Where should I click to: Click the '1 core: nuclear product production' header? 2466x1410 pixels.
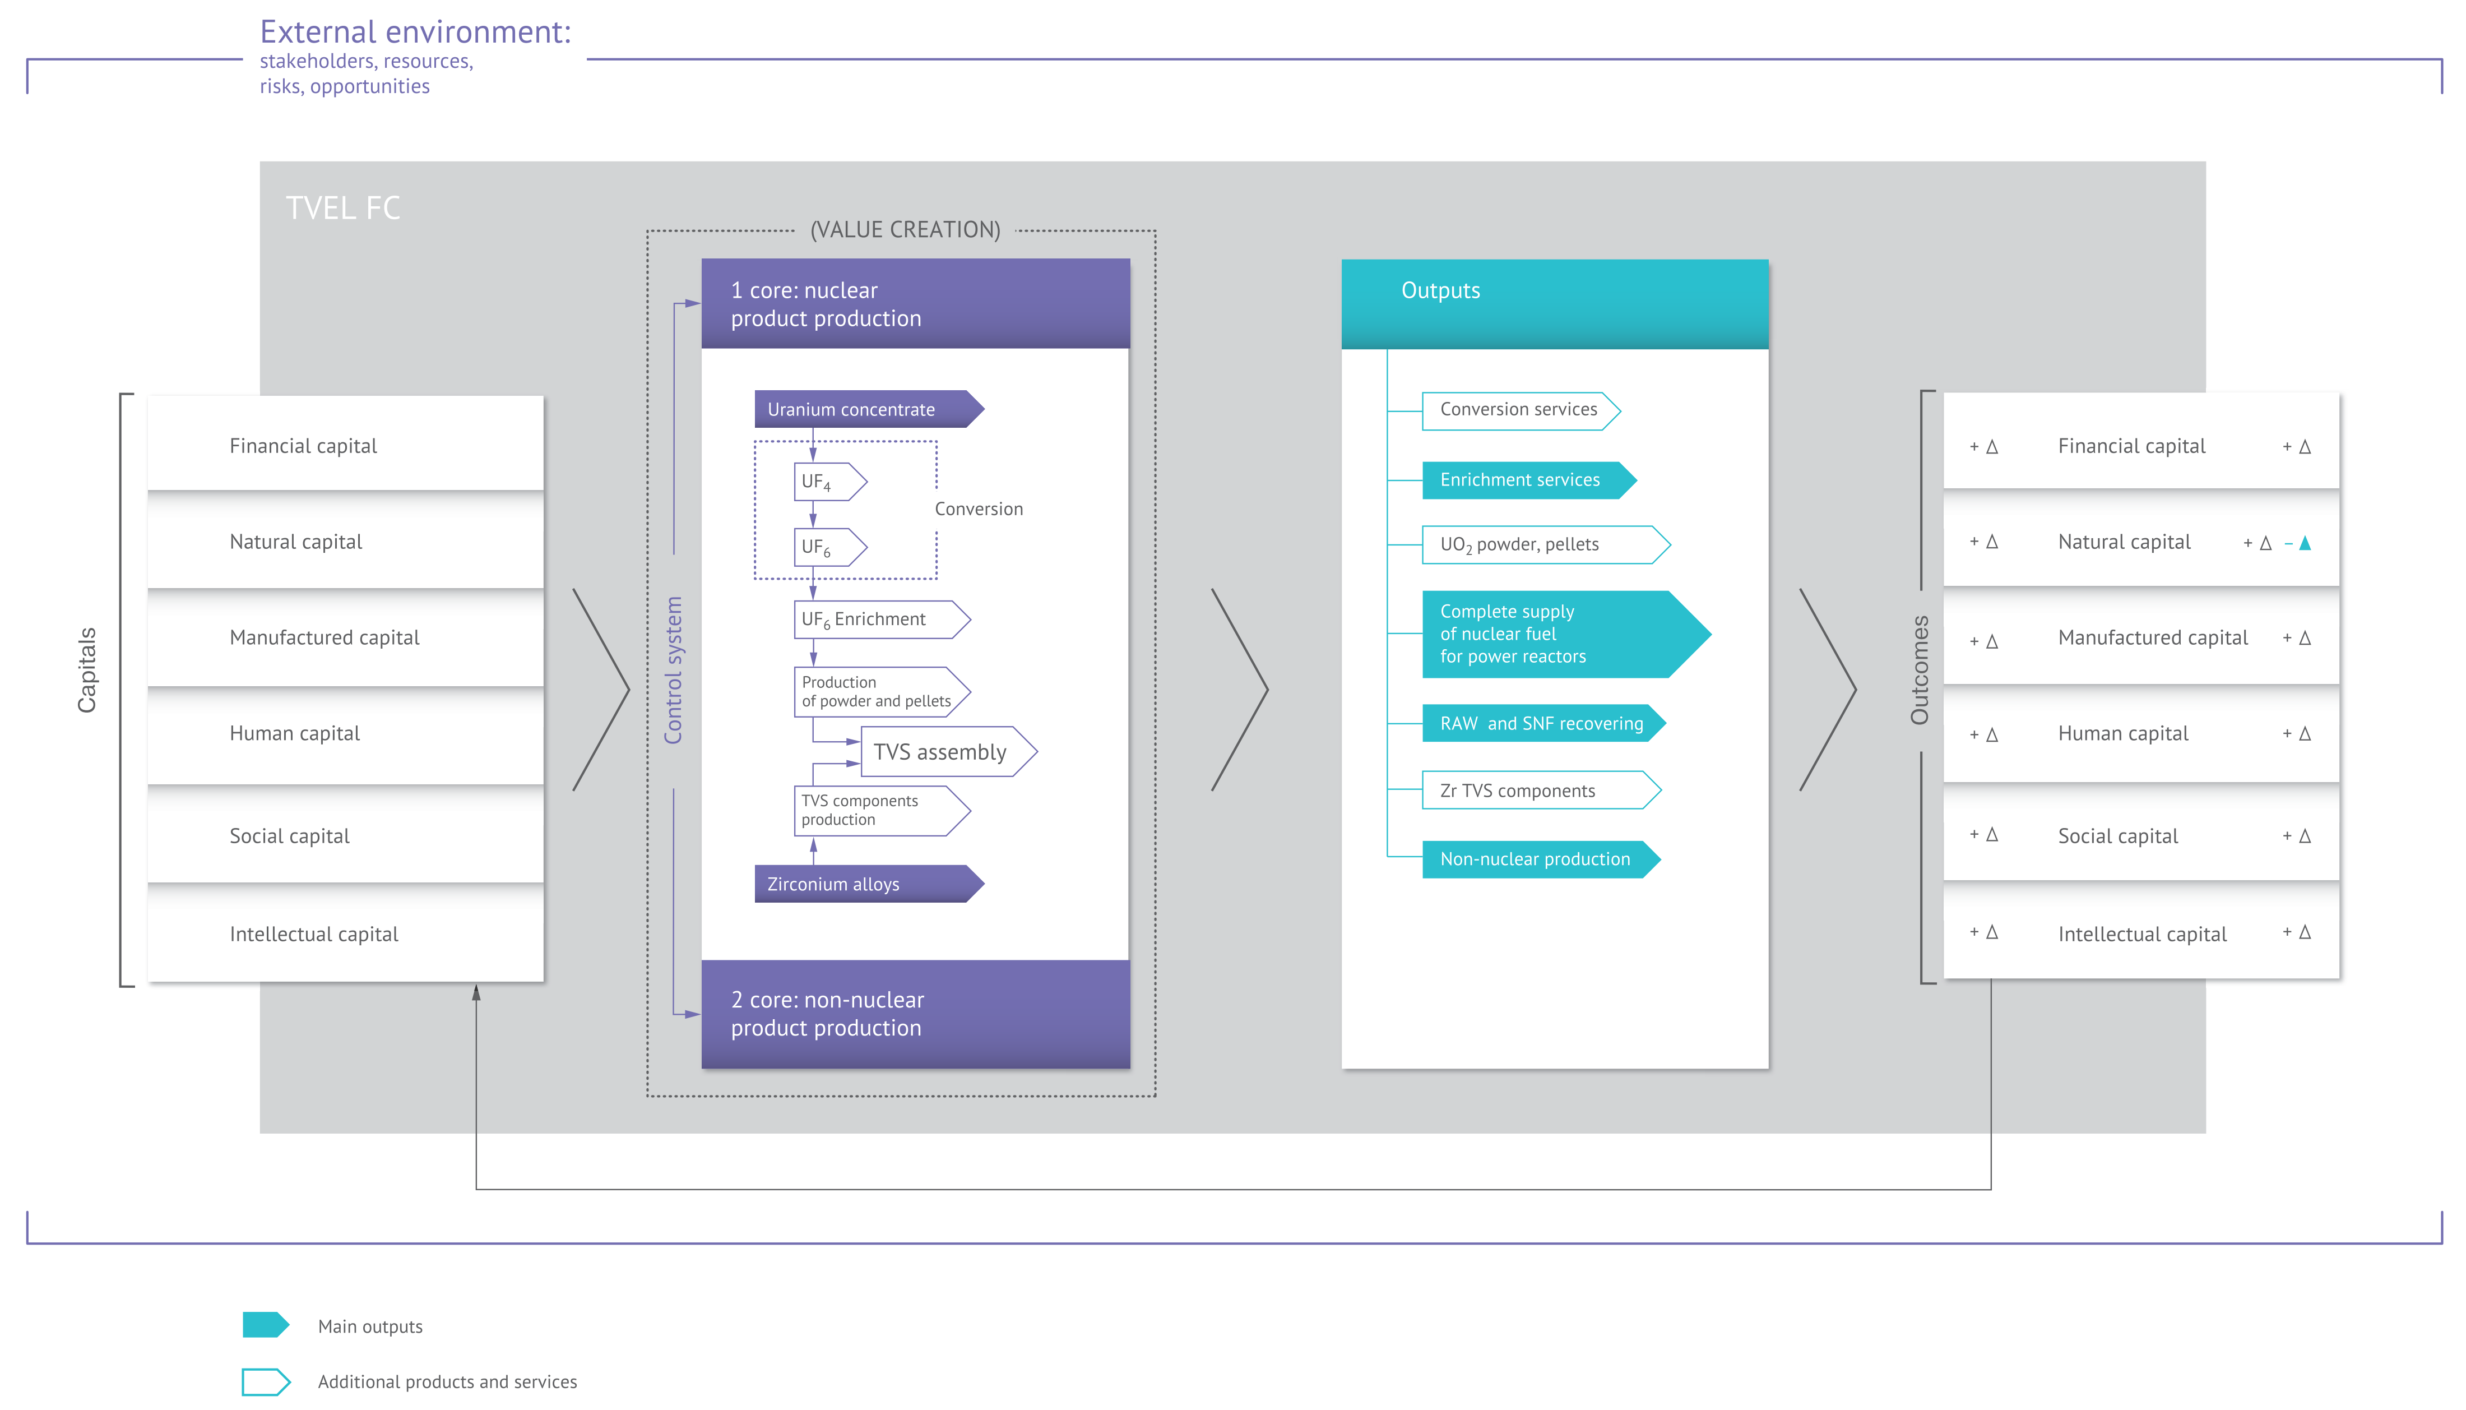pos(916,303)
